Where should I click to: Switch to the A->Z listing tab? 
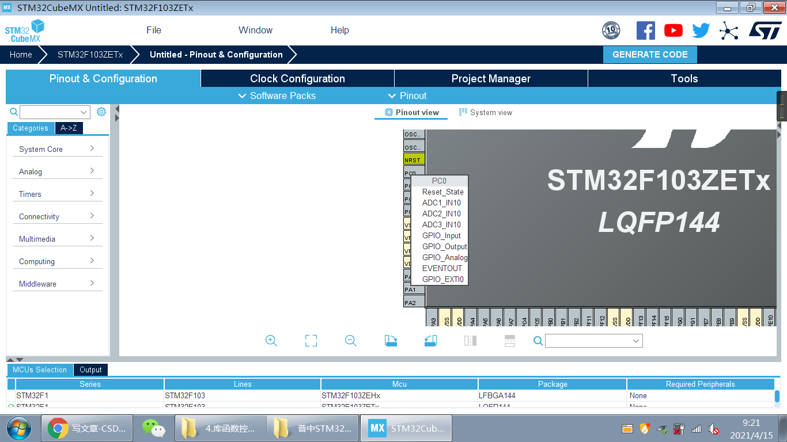click(x=69, y=128)
